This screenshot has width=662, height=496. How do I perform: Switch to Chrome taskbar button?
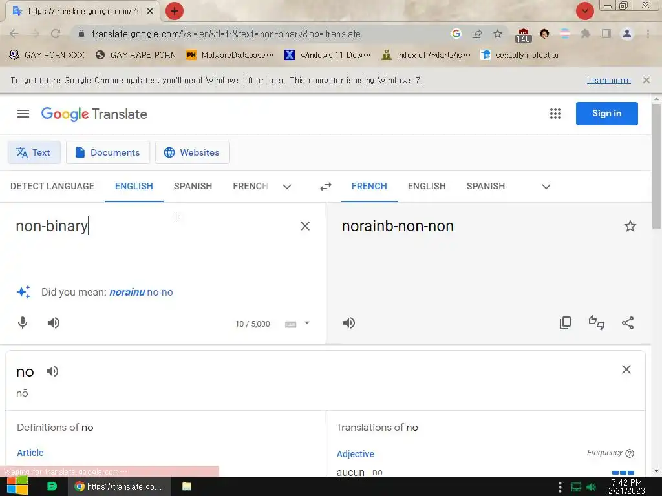click(x=120, y=486)
